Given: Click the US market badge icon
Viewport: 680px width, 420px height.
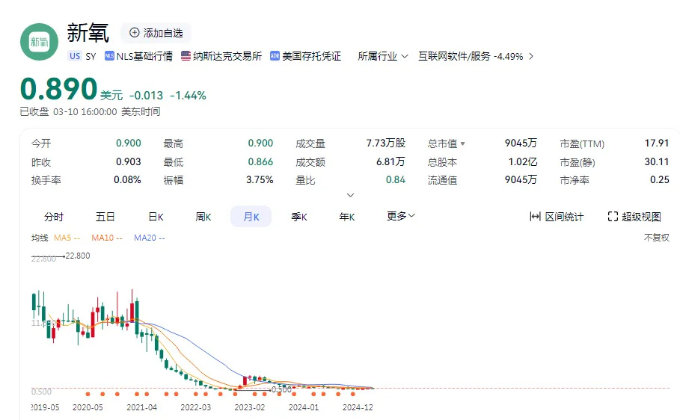Looking at the screenshot, I should 75,56.
